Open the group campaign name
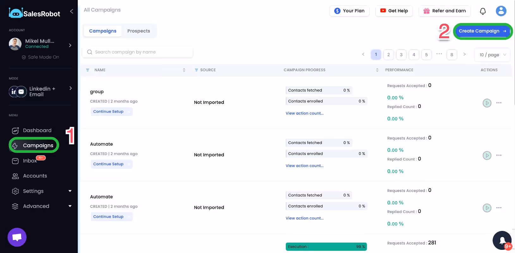The width and height of the screenshot is (515, 253). [97, 92]
